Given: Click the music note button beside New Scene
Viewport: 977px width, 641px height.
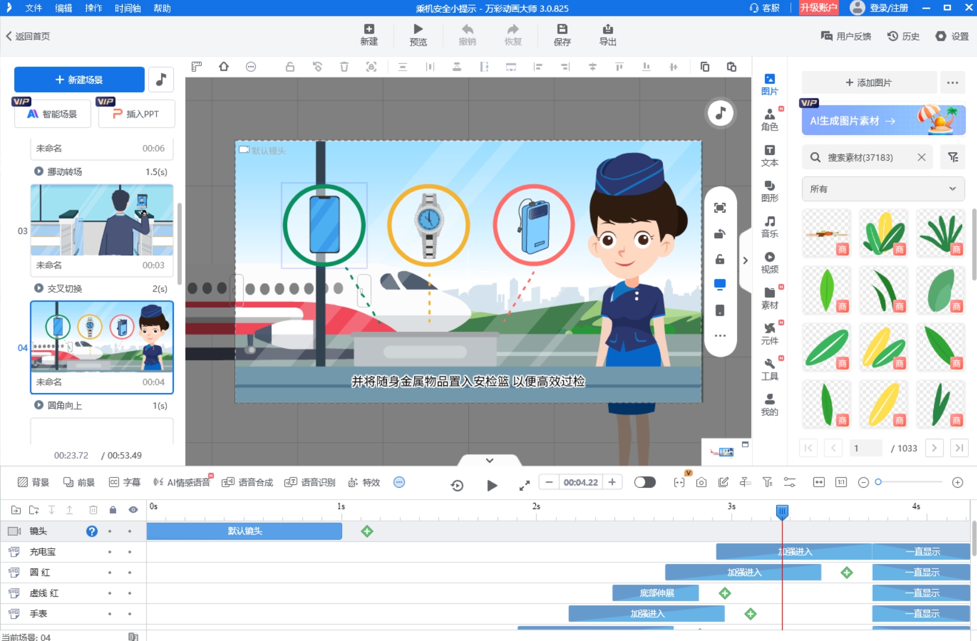Looking at the screenshot, I should tap(161, 80).
